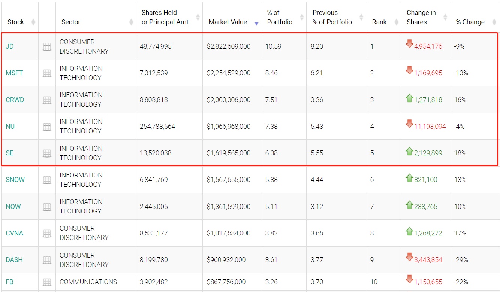The width and height of the screenshot is (500, 292).
Task: Select the NU market value cell
Action: pos(229,127)
